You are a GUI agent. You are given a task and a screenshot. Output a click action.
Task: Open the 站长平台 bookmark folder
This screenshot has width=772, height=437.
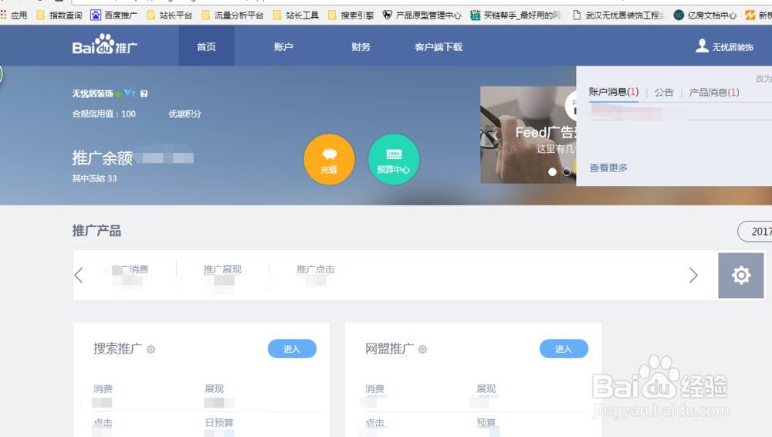tap(170, 15)
